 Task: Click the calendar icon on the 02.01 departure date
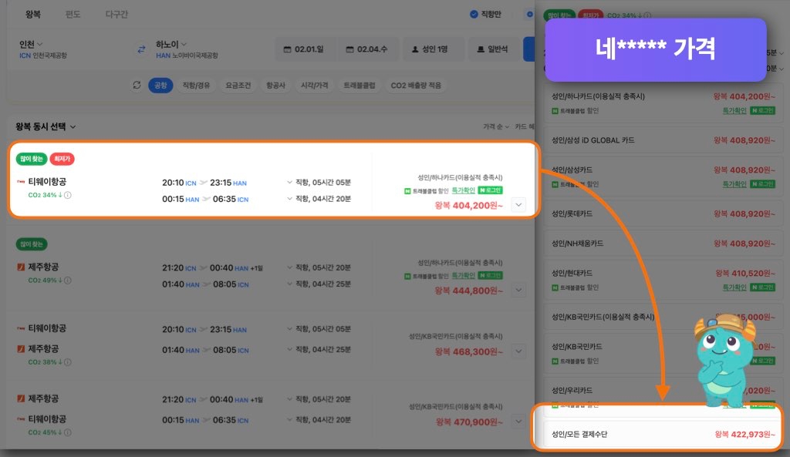pos(288,49)
